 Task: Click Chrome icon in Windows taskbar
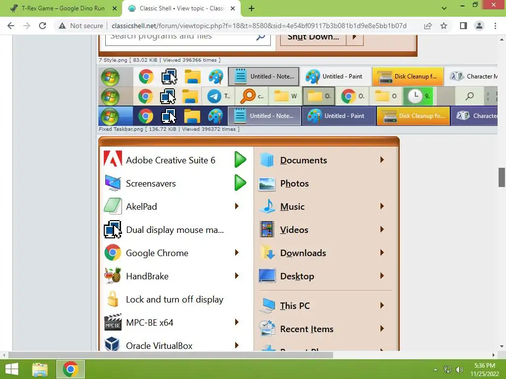coord(71,369)
